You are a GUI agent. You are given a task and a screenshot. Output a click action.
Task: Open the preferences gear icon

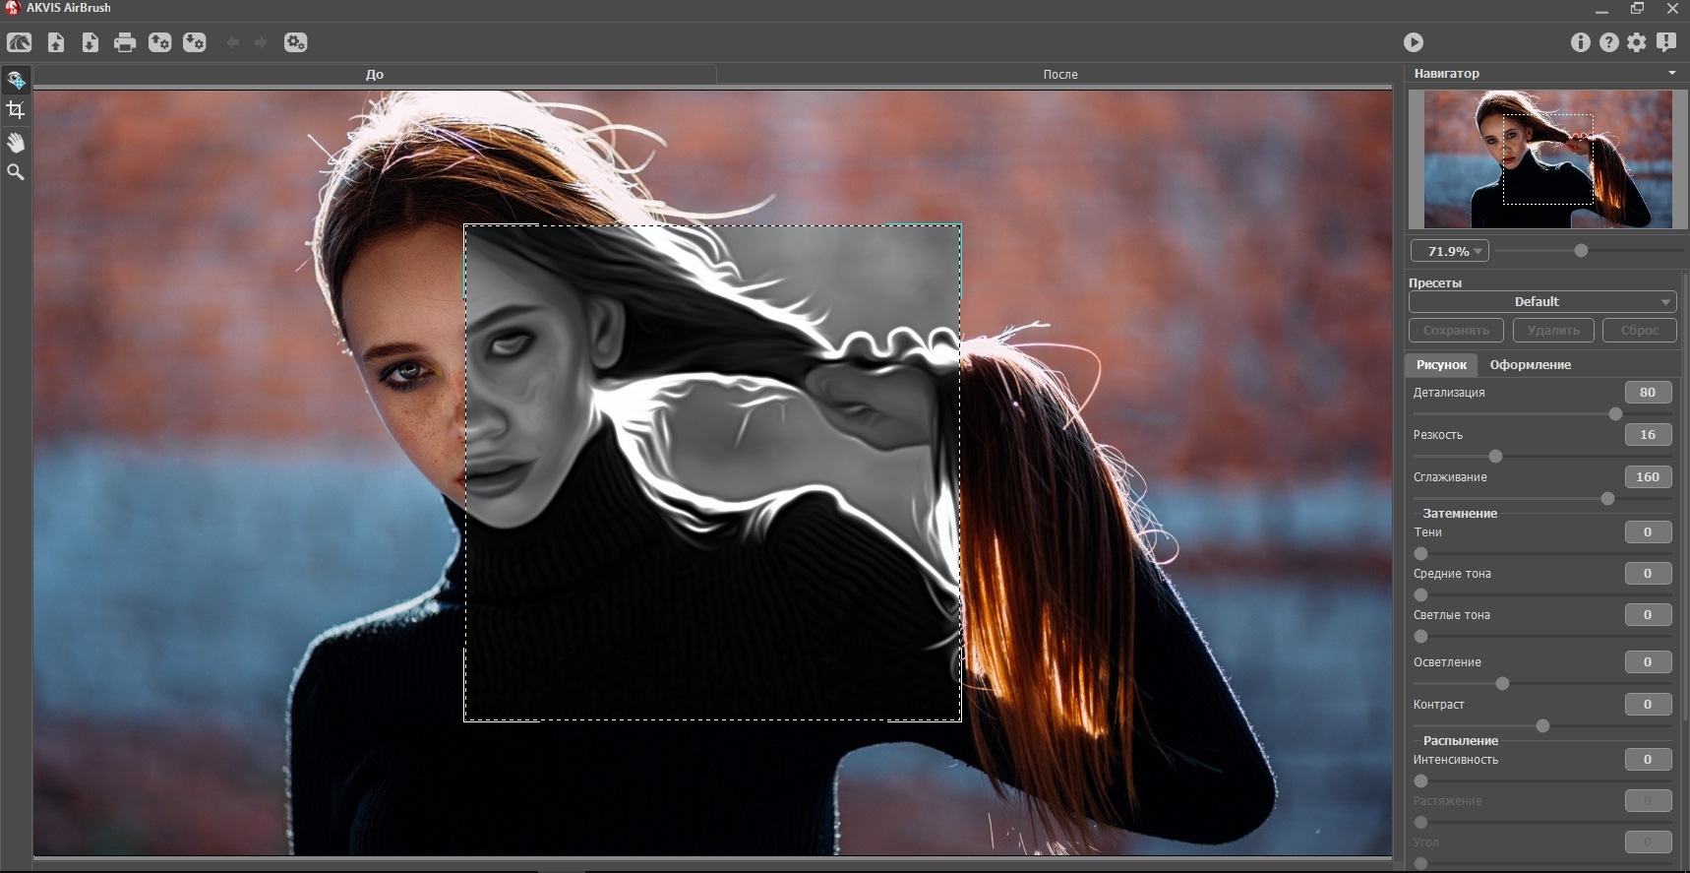click(1636, 42)
